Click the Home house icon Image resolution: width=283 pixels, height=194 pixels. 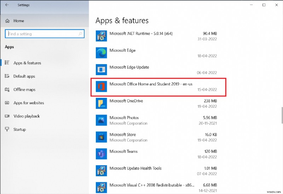point(7,21)
